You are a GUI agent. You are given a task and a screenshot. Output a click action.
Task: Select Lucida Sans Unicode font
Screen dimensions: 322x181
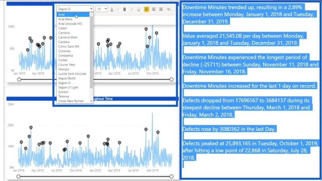pyautogui.click(x=73, y=74)
